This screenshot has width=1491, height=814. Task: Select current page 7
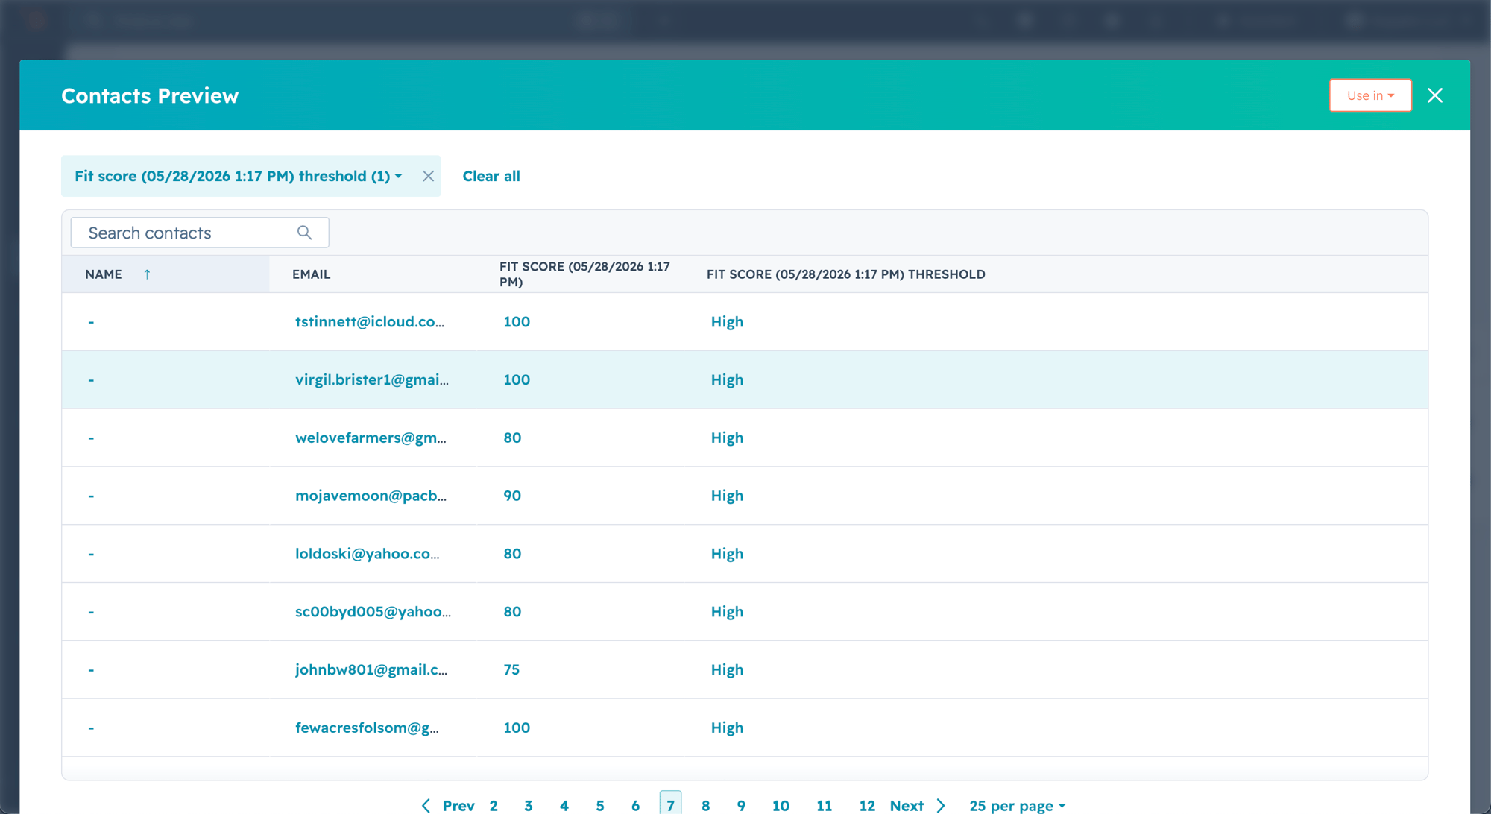coord(670,804)
